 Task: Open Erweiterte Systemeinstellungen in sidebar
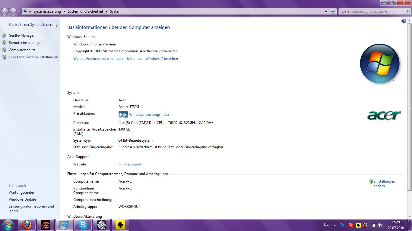coord(33,57)
